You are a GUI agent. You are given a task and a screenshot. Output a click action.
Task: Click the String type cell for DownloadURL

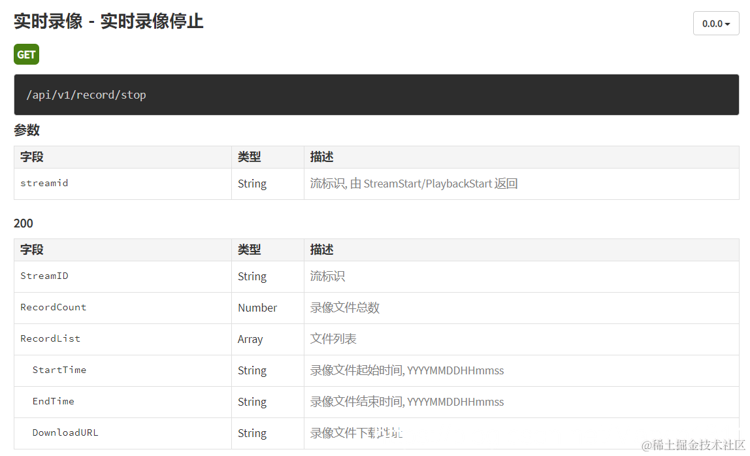[268, 434]
